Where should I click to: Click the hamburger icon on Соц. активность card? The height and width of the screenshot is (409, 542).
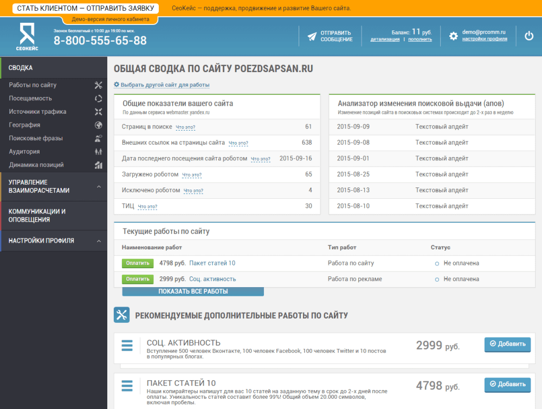pos(127,346)
